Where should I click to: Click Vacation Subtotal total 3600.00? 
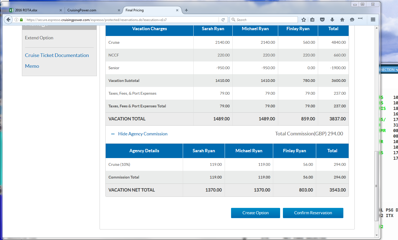pyautogui.click(x=339, y=81)
